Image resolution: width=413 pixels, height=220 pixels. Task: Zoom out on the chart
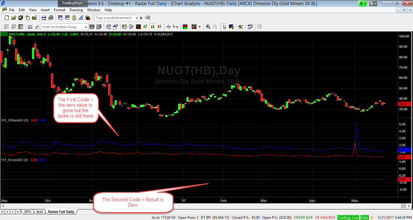(x=215, y=27)
